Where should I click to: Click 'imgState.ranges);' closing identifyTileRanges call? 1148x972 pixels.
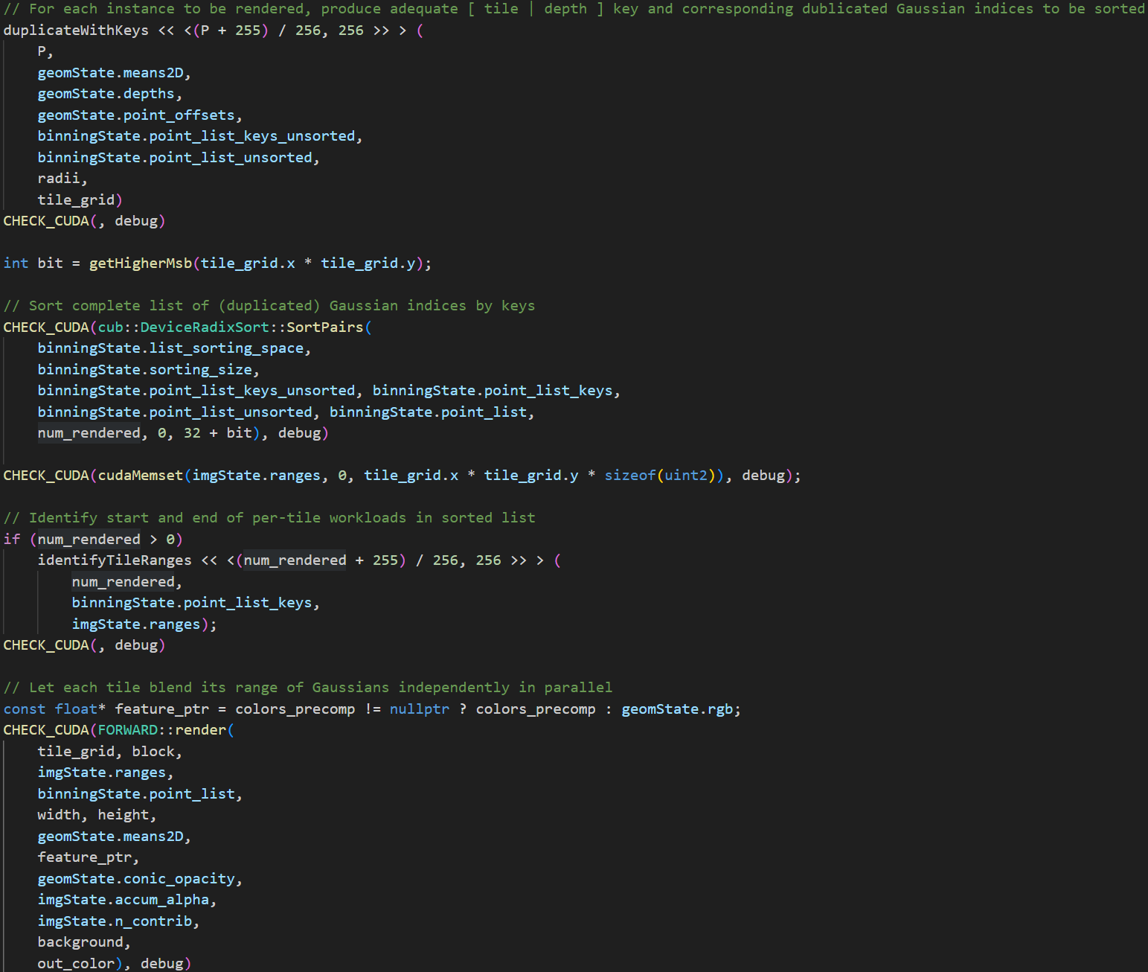point(144,624)
